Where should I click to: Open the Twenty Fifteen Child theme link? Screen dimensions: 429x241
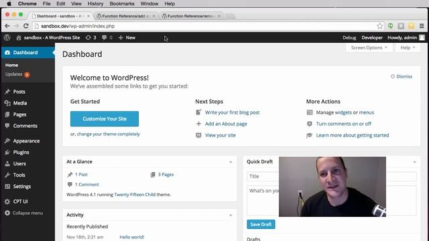coord(135,195)
